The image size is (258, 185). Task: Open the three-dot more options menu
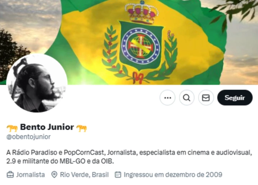[168, 98]
